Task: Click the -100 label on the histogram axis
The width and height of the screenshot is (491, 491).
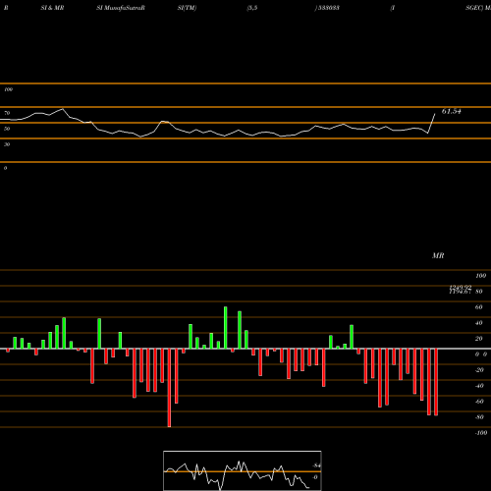Action: [x=480, y=433]
